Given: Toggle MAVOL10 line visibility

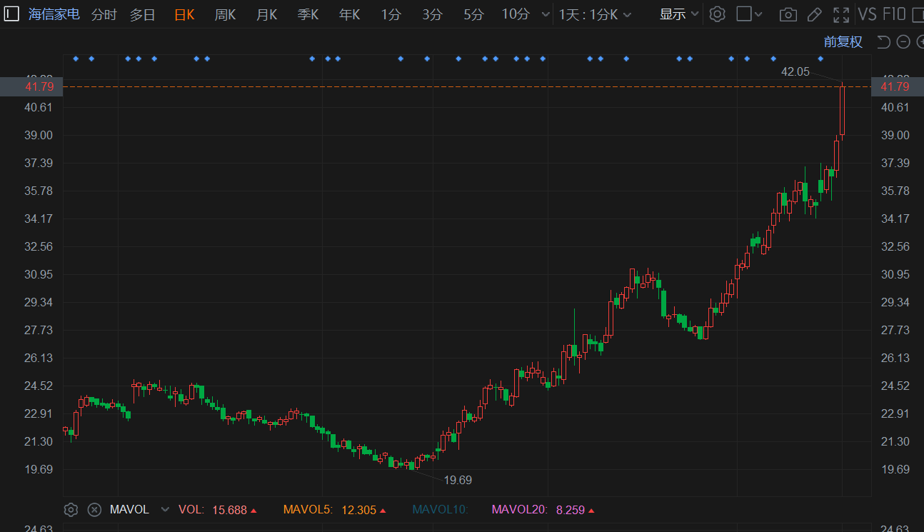Looking at the screenshot, I should coord(439,510).
